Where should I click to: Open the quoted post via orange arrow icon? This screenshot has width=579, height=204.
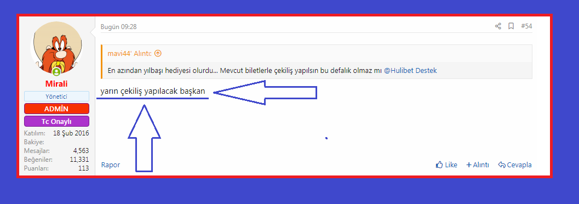pos(158,54)
